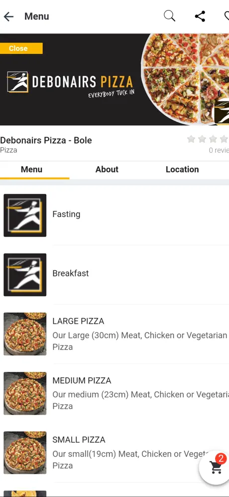Open the search magnifier icon

pos(170,16)
